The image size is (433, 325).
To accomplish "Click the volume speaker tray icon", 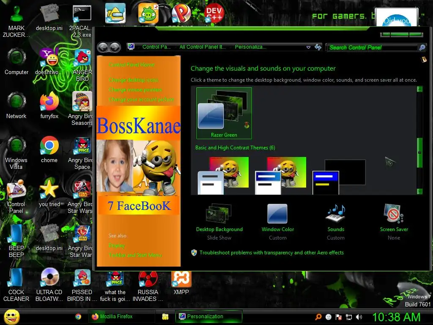I will tap(359, 317).
